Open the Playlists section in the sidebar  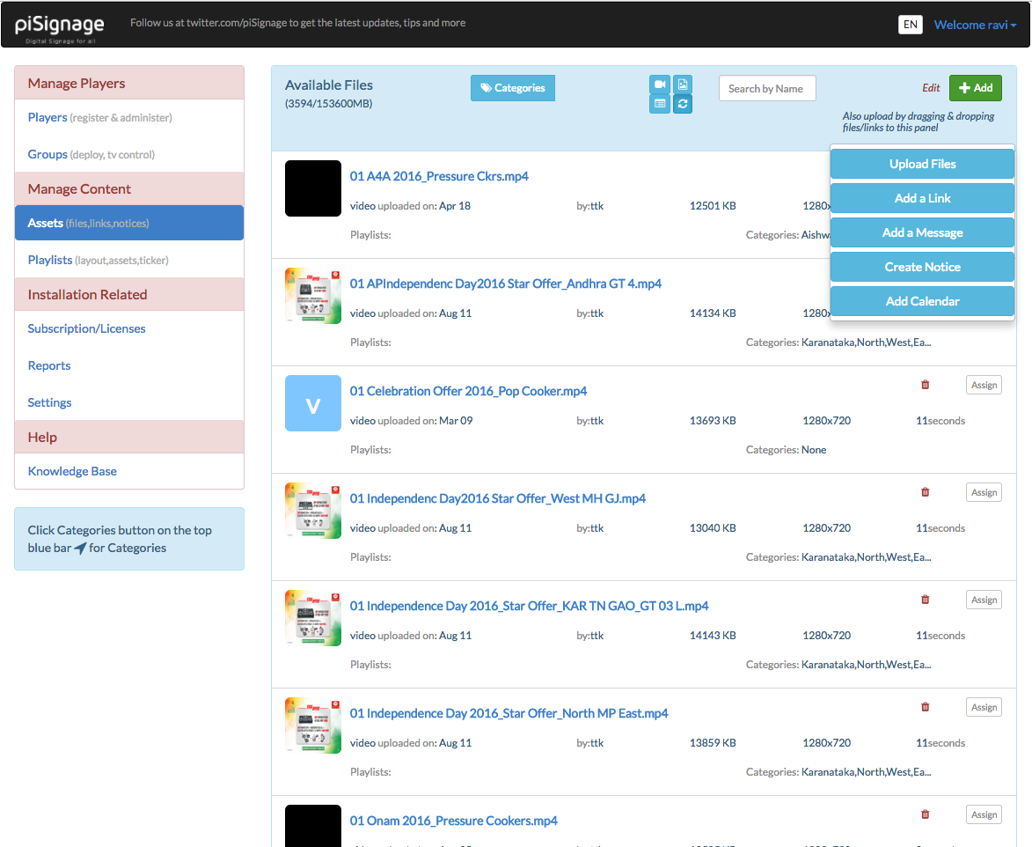50,260
